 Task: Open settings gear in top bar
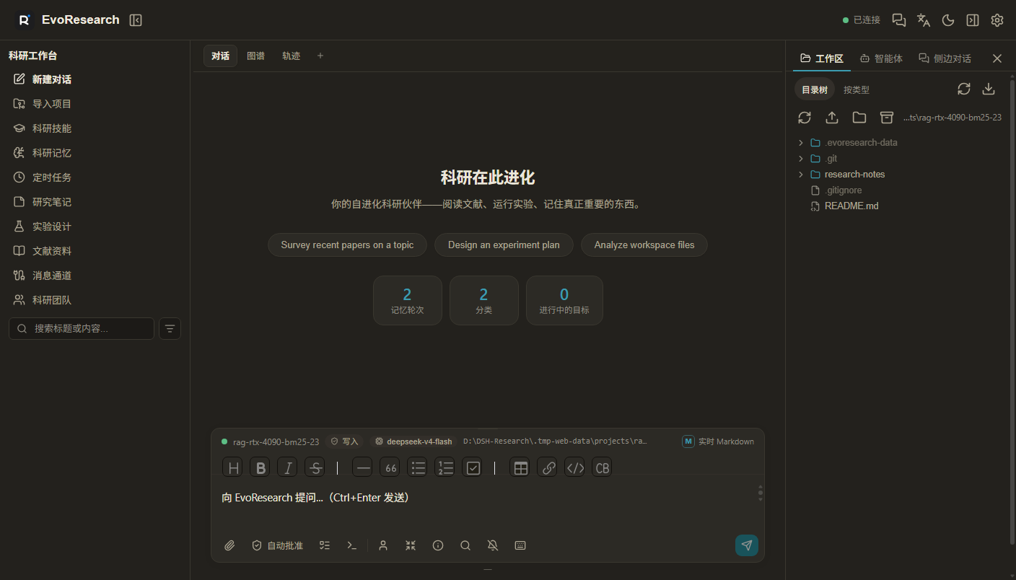tap(997, 20)
